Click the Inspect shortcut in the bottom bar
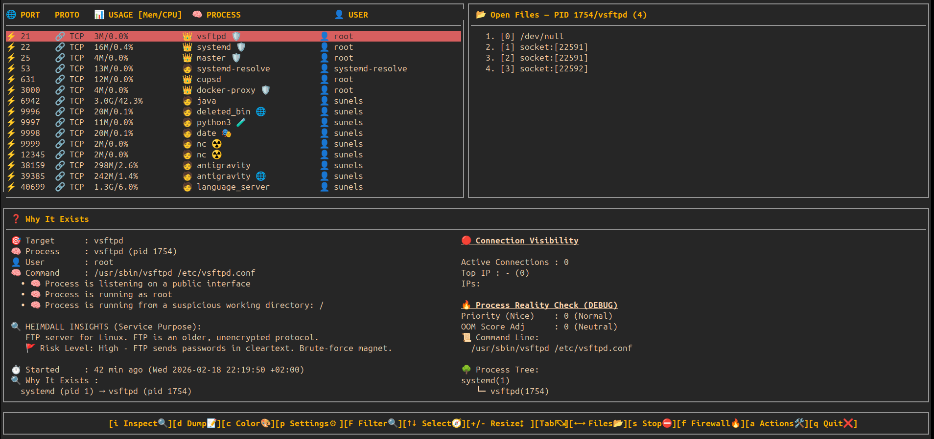This screenshot has width=934, height=439. [140, 423]
